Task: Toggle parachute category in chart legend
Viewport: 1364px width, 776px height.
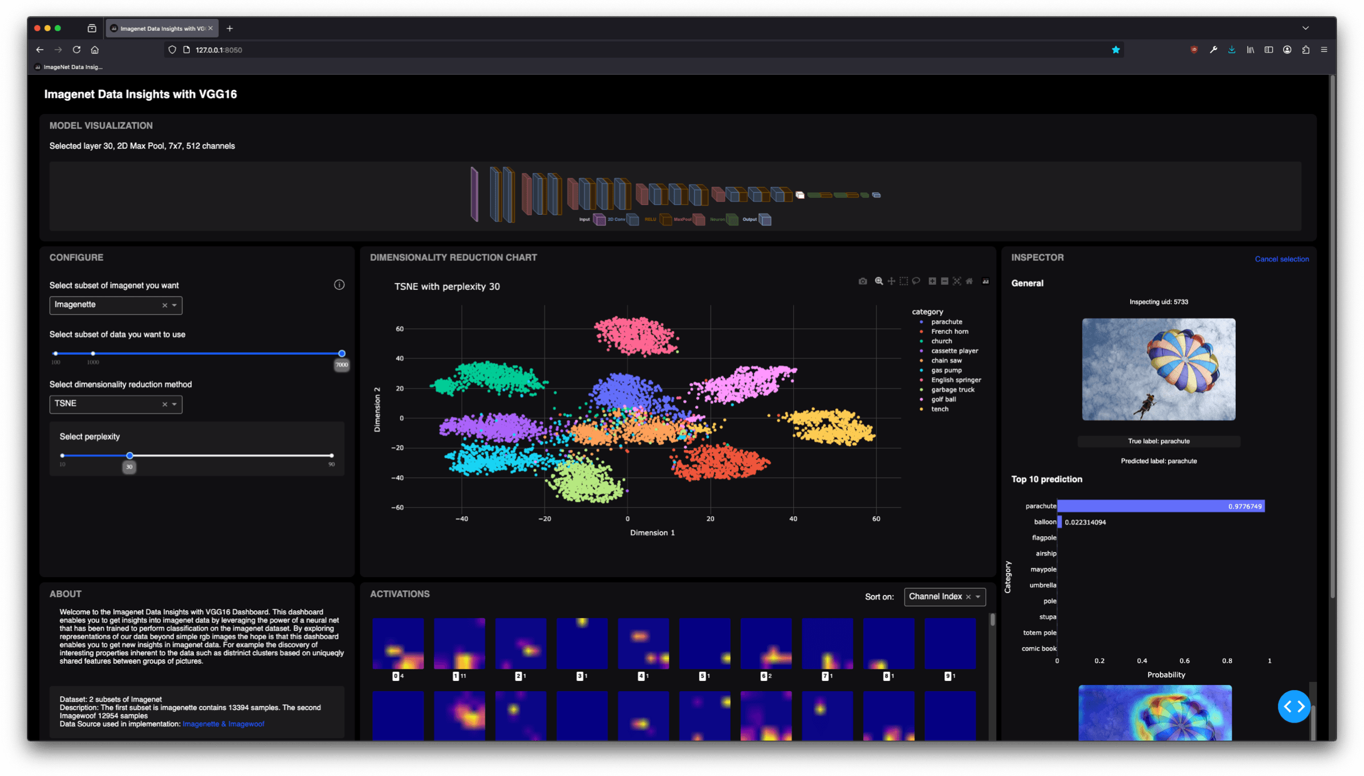Action: pyautogui.click(x=946, y=322)
